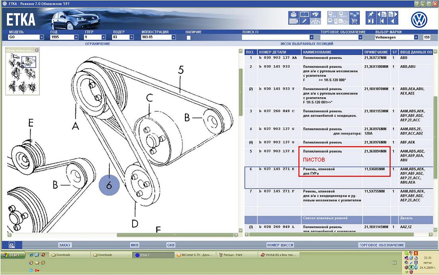439x275 pixels.
Task: Open the ИЛЛЮСТРАЦИЯ 903-95 dropdown
Action: [x=174, y=37]
